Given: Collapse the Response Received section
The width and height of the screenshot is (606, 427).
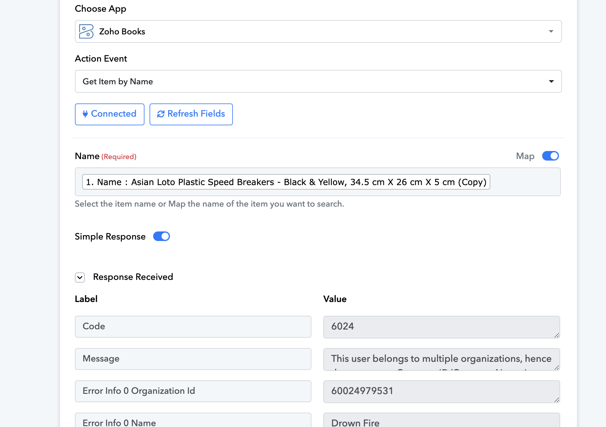Looking at the screenshot, I should click(80, 277).
